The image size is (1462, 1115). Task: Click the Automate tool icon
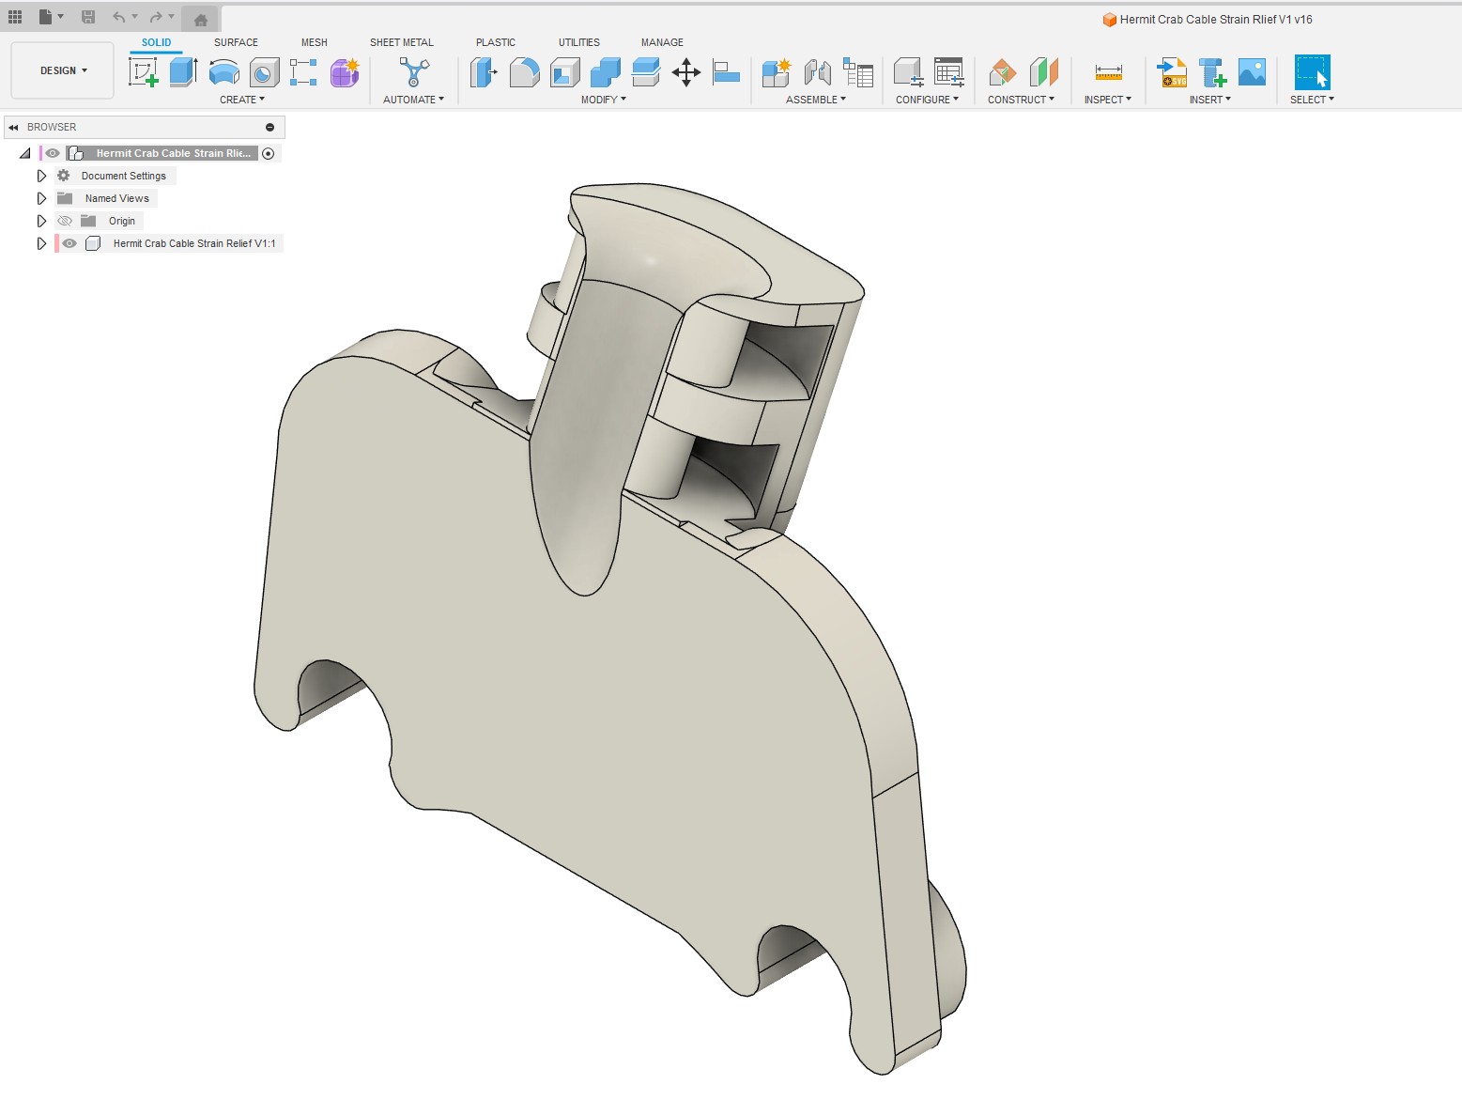(x=414, y=72)
